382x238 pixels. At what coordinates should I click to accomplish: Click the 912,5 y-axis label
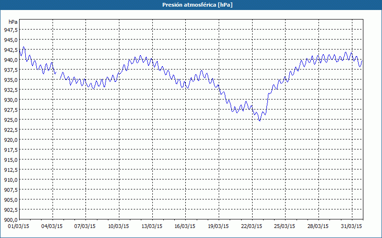(11, 170)
